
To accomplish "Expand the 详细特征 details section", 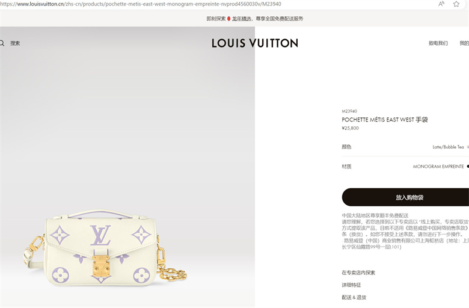I will 351,285.
